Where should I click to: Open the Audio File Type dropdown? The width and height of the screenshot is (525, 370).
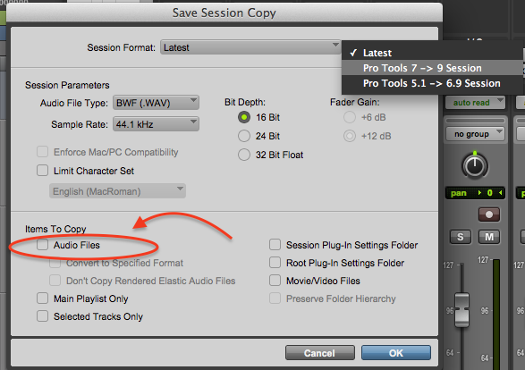pos(156,103)
